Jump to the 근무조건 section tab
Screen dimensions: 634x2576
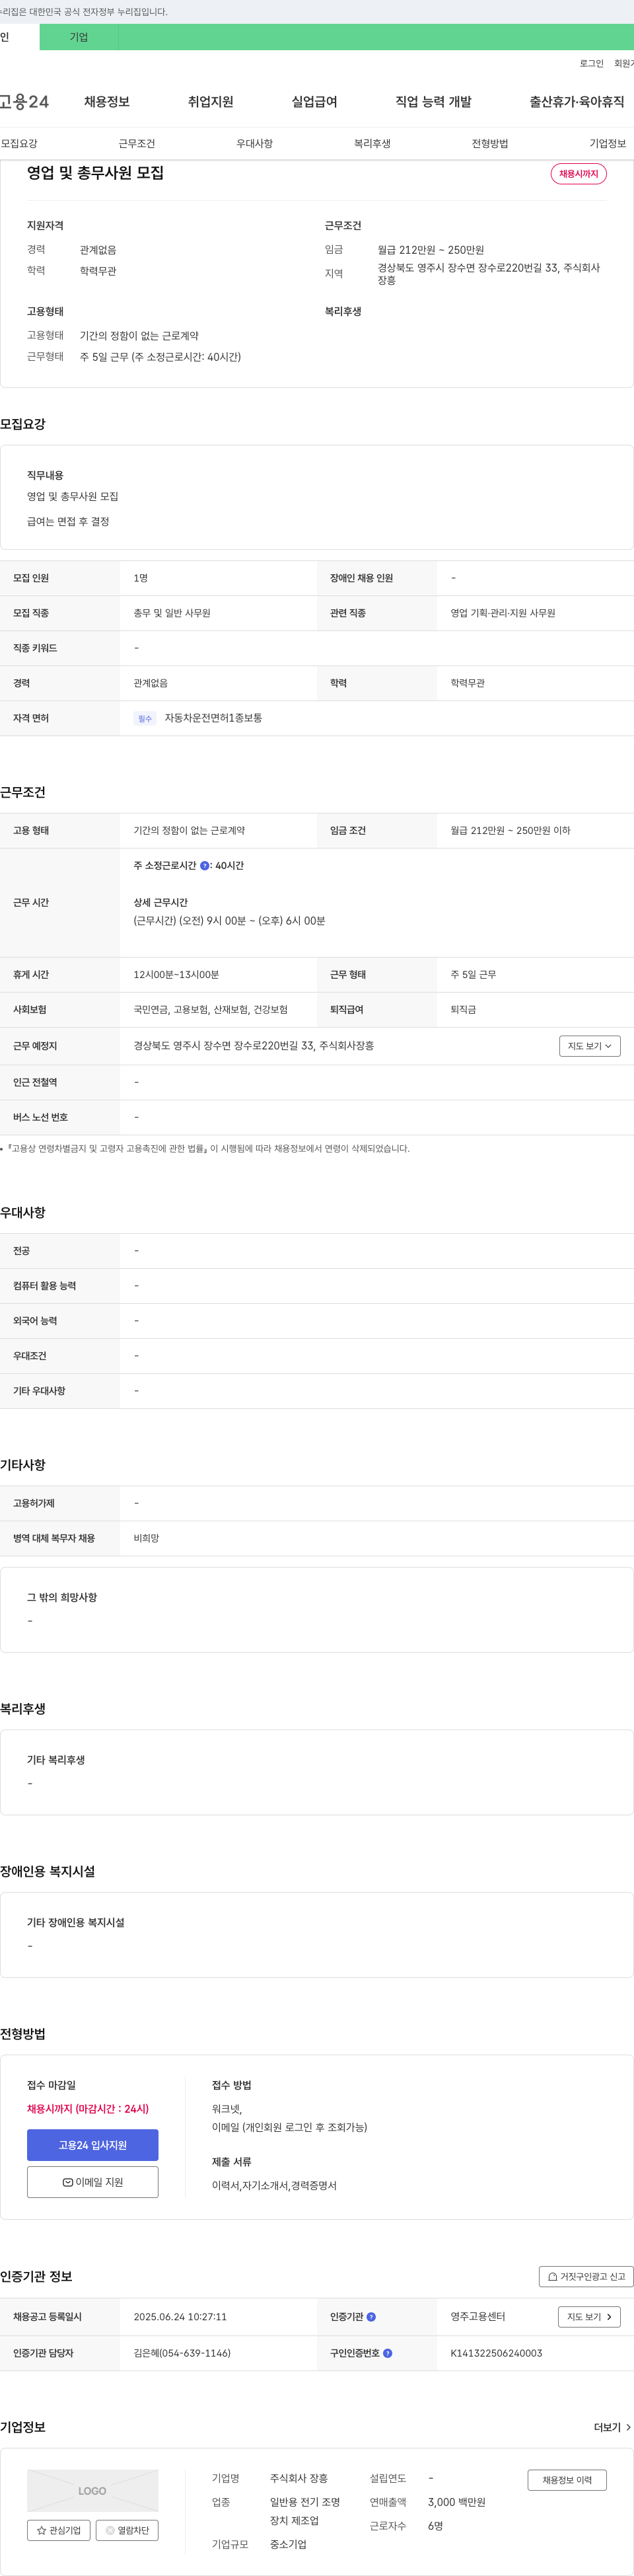click(x=137, y=144)
